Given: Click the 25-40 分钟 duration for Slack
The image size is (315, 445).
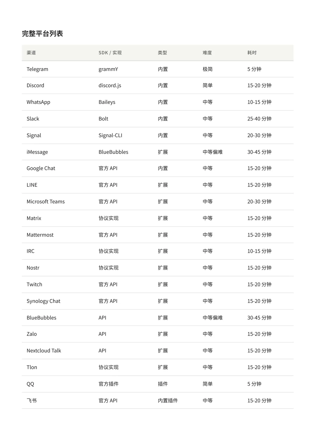Looking at the screenshot, I should 259,119.
